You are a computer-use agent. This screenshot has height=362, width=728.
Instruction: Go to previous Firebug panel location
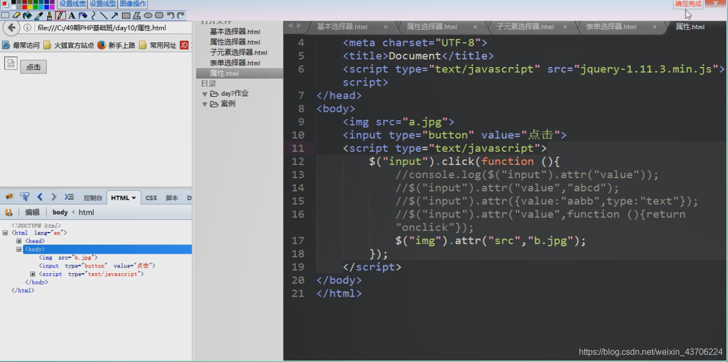[40, 197]
